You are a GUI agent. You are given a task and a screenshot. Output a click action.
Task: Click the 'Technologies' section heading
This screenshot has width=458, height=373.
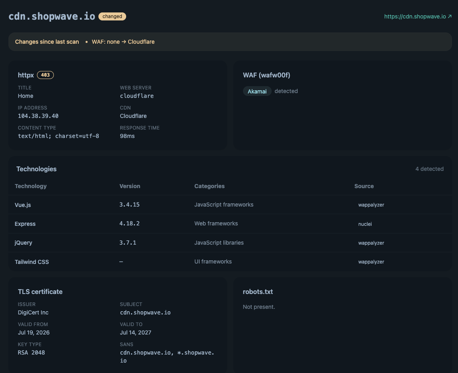click(x=37, y=169)
